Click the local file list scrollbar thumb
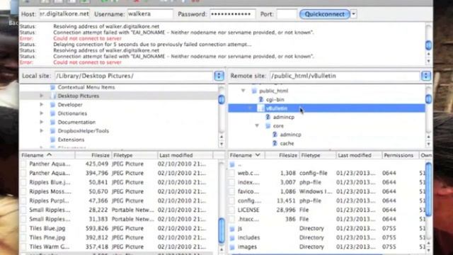Image resolution: width=453 pixels, height=255 pixels. coord(222,231)
